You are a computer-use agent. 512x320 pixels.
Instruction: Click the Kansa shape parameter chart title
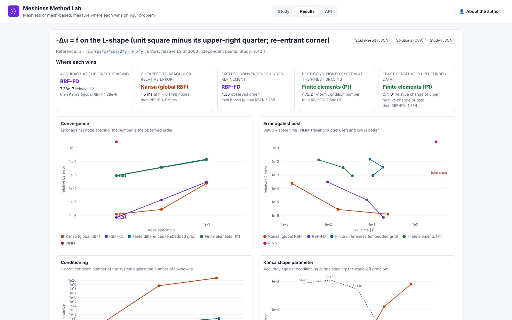tap(288, 262)
